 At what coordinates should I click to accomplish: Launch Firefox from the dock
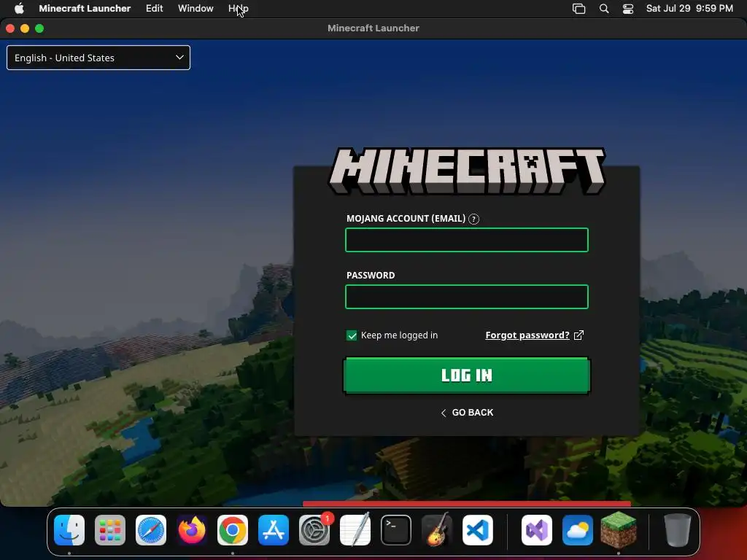pyautogui.click(x=192, y=530)
